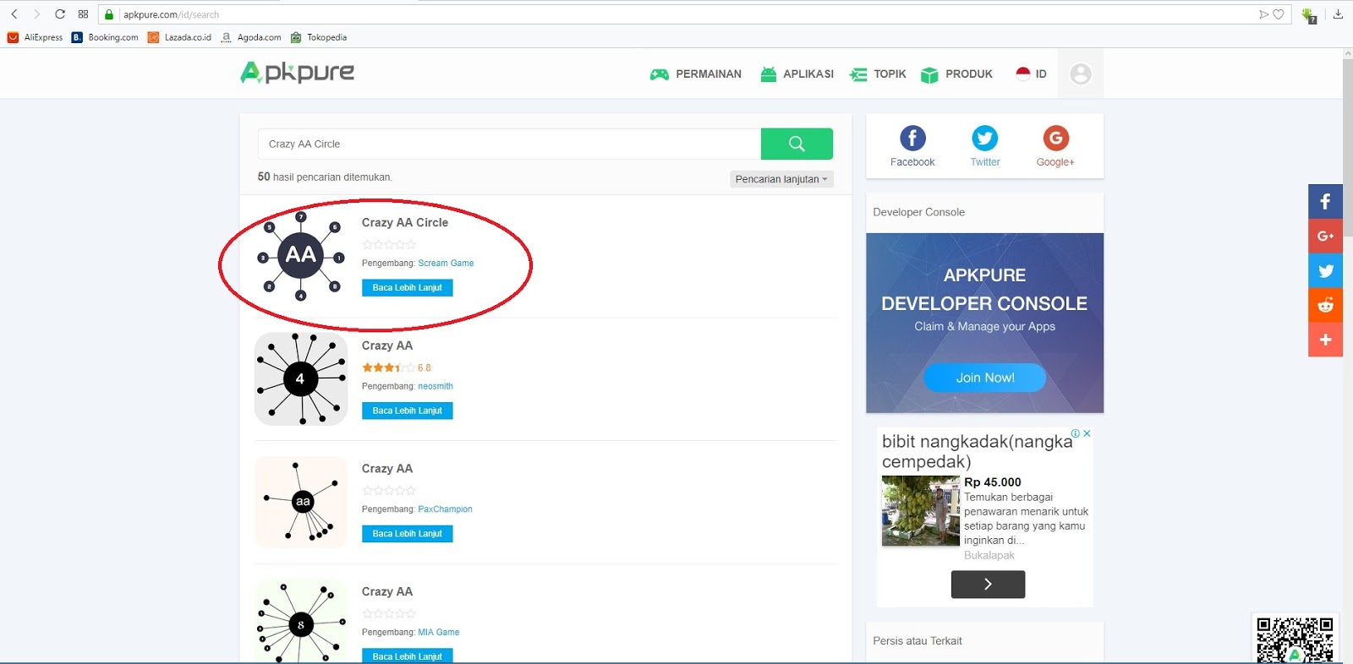The width and height of the screenshot is (1353, 664).
Task: Open Crazy AA Circle app icon
Action: coord(301,255)
